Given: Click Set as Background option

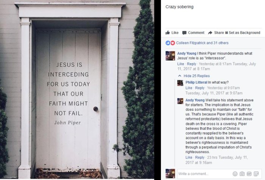Looking at the screenshot, I should point(243,33).
